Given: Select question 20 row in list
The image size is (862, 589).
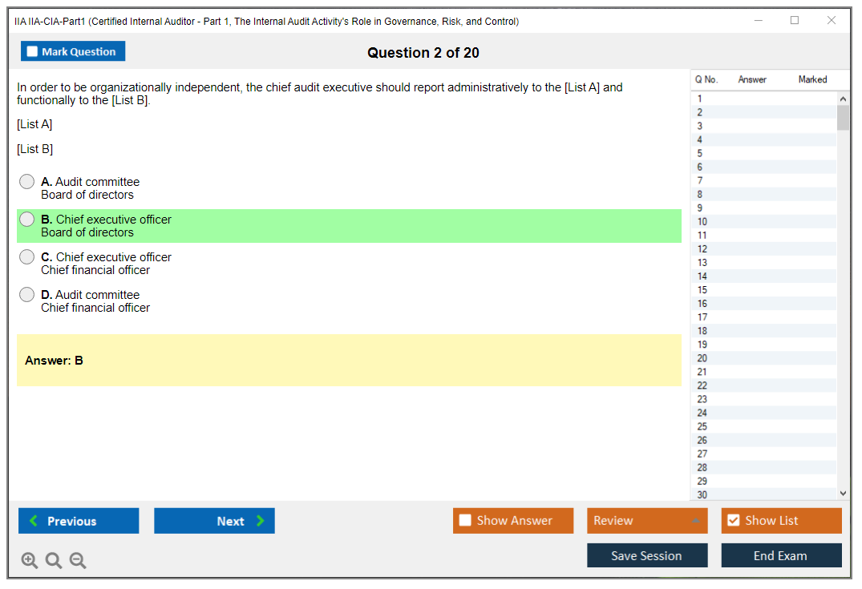Looking at the screenshot, I should (x=702, y=358).
